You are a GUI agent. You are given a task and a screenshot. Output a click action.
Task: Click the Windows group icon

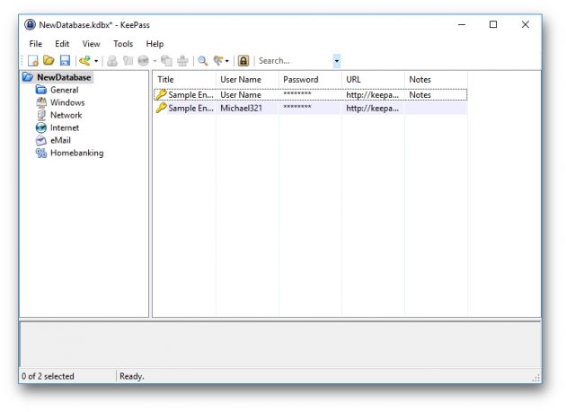coord(41,102)
